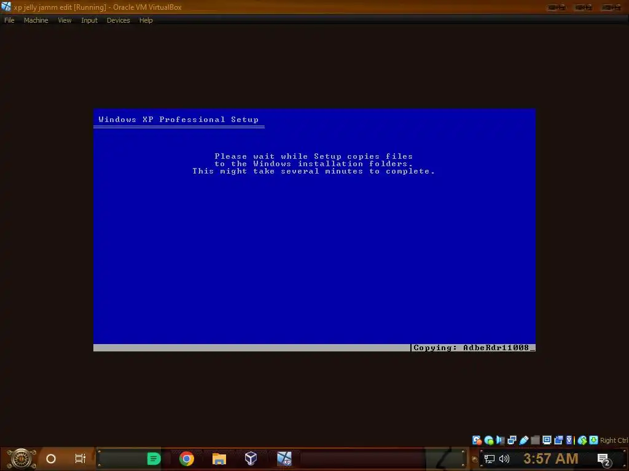Image resolution: width=629 pixels, height=471 pixels.
Task: Click the USB devices status icon
Action: tap(523, 440)
